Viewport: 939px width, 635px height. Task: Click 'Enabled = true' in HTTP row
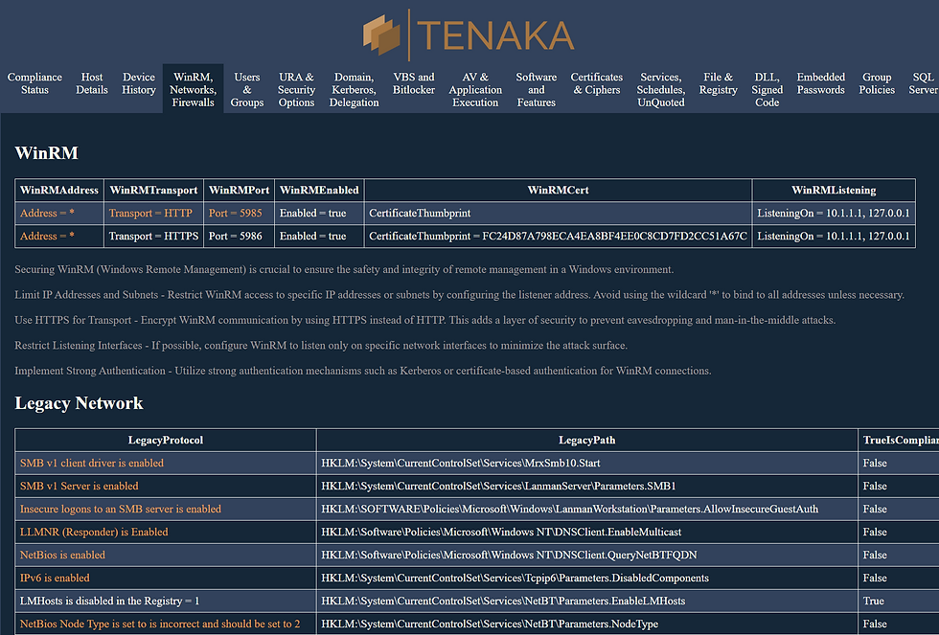pos(319,213)
